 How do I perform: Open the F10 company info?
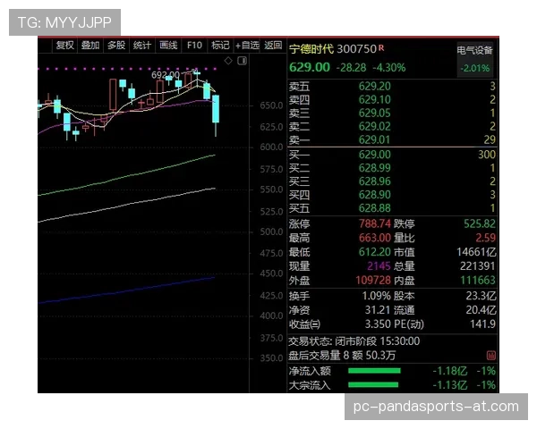194,46
